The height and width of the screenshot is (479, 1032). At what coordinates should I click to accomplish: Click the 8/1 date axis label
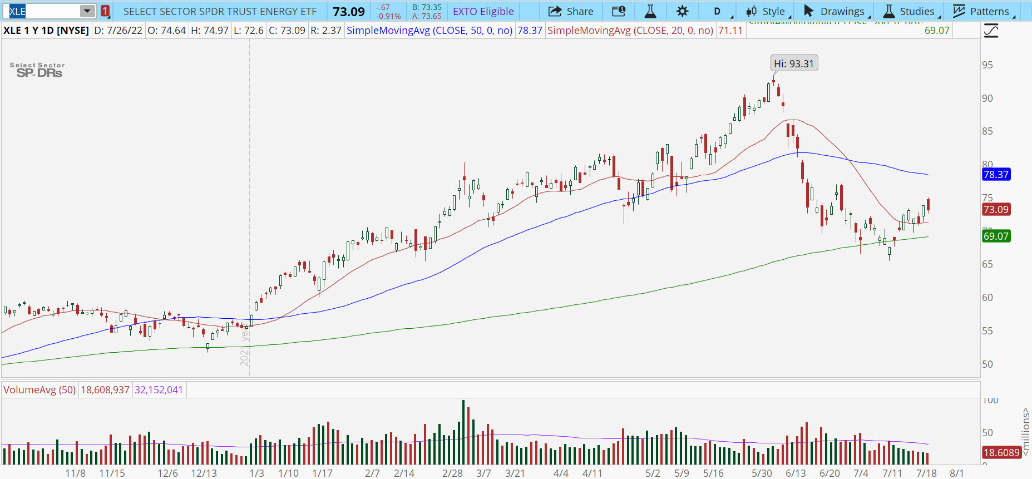tap(957, 473)
